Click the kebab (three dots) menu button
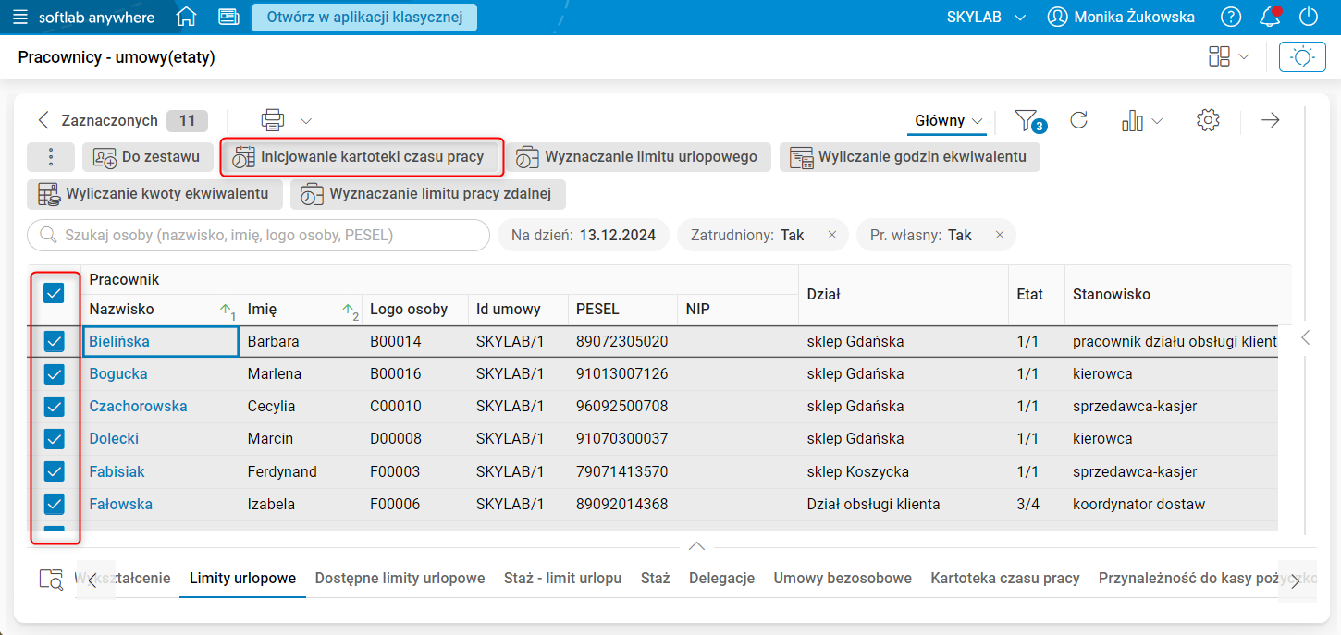The height and width of the screenshot is (635, 1341). [x=51, y=156]
